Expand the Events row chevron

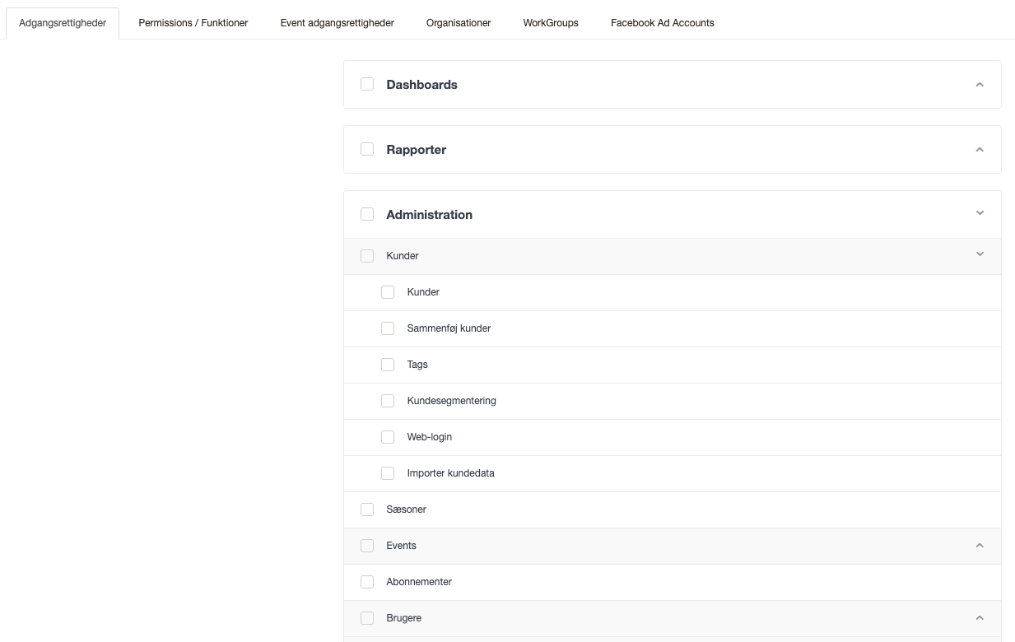point(979,545)
